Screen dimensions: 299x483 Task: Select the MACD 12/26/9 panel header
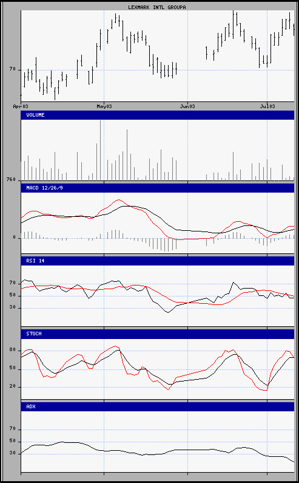[x=158, y=188]
